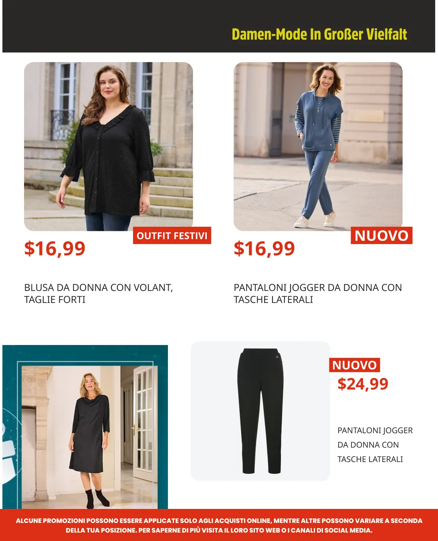Select the $16,99 price under the blouse

pyautogui.click(x=55, y=248)
